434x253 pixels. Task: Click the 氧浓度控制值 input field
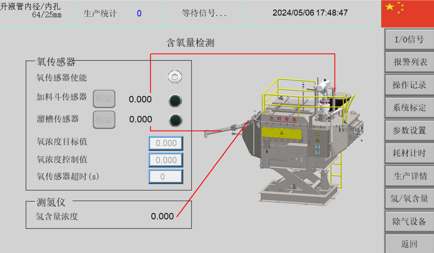[166, 160]
